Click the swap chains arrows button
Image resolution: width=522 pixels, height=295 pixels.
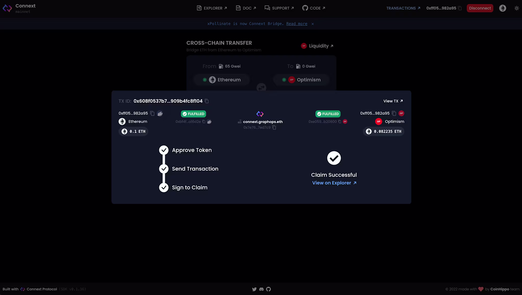click(x=261, y=88)
